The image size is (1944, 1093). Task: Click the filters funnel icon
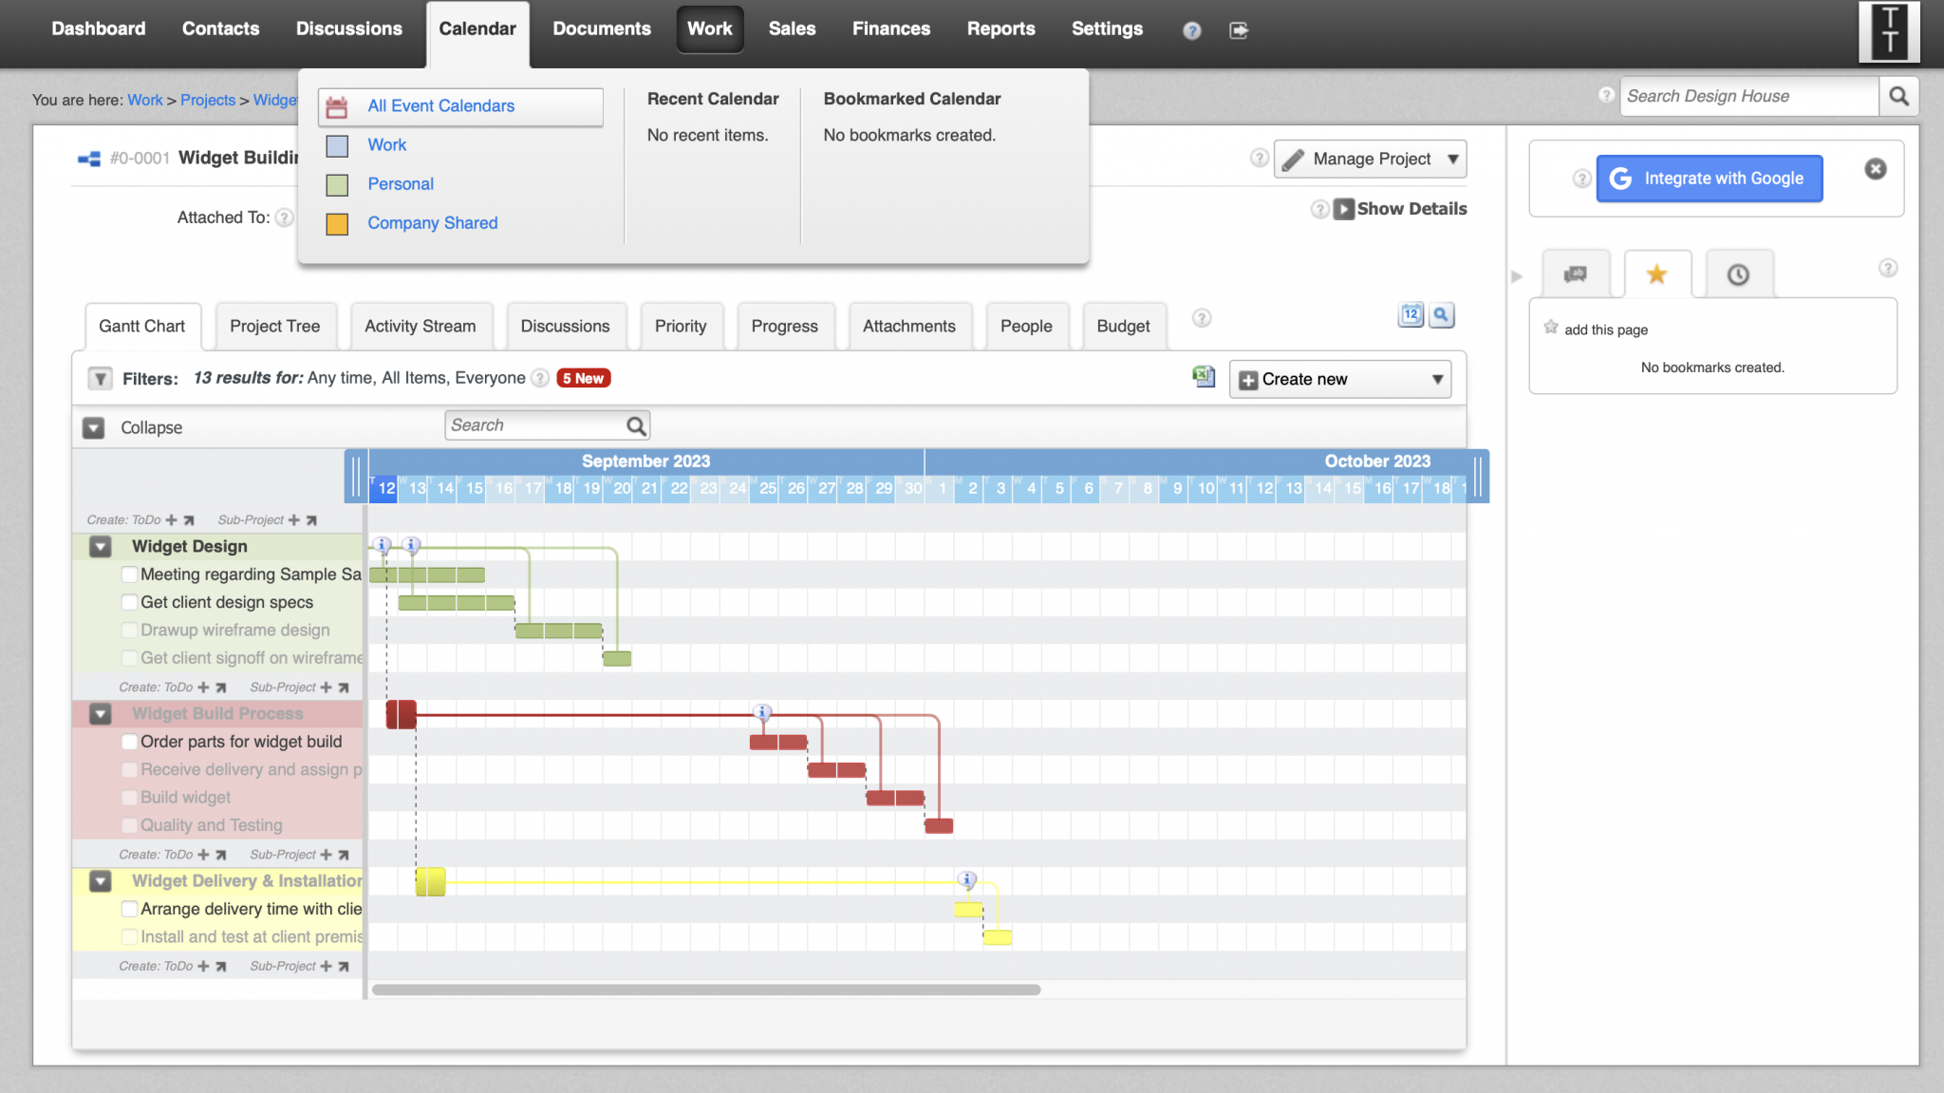point(100,378)
